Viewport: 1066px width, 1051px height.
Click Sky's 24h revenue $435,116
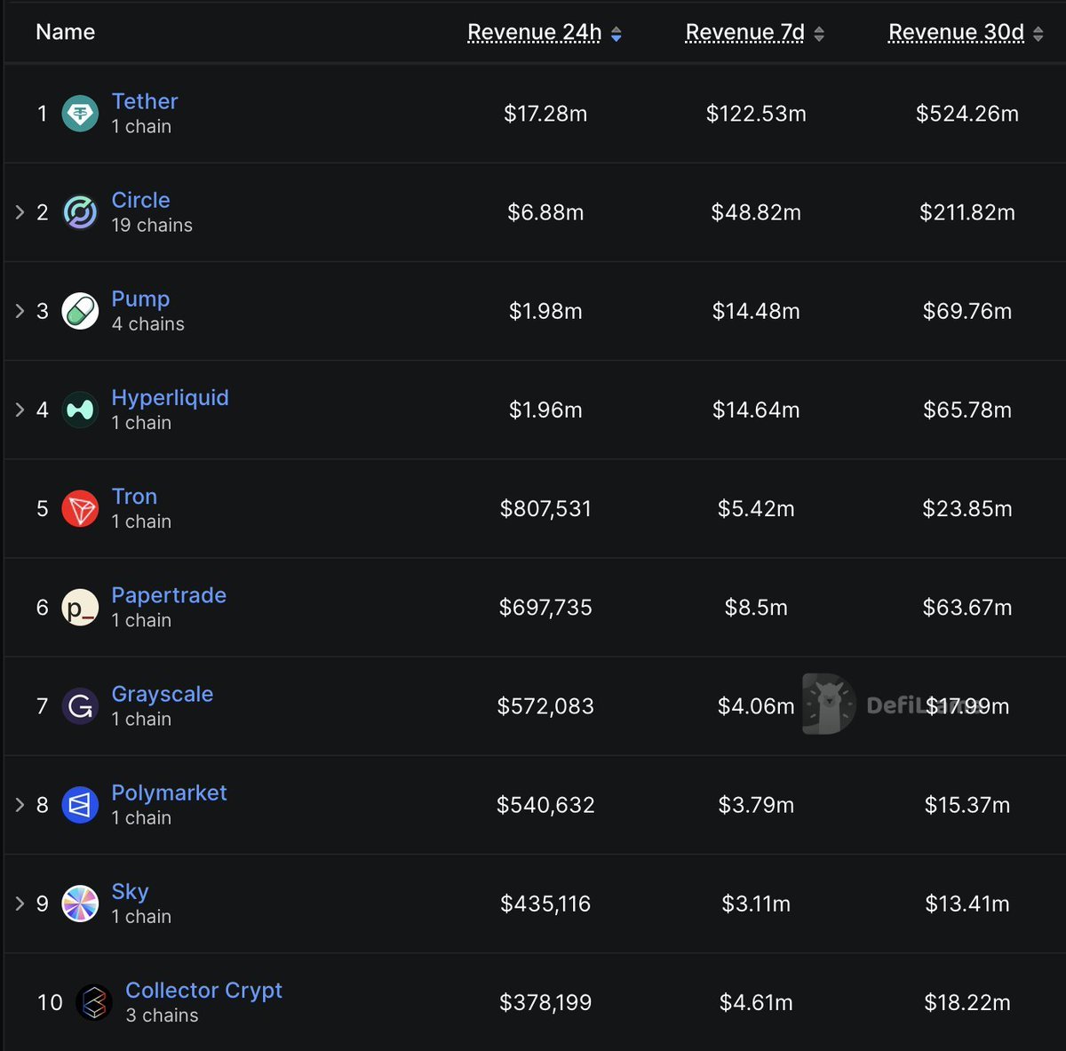[545, 904]
